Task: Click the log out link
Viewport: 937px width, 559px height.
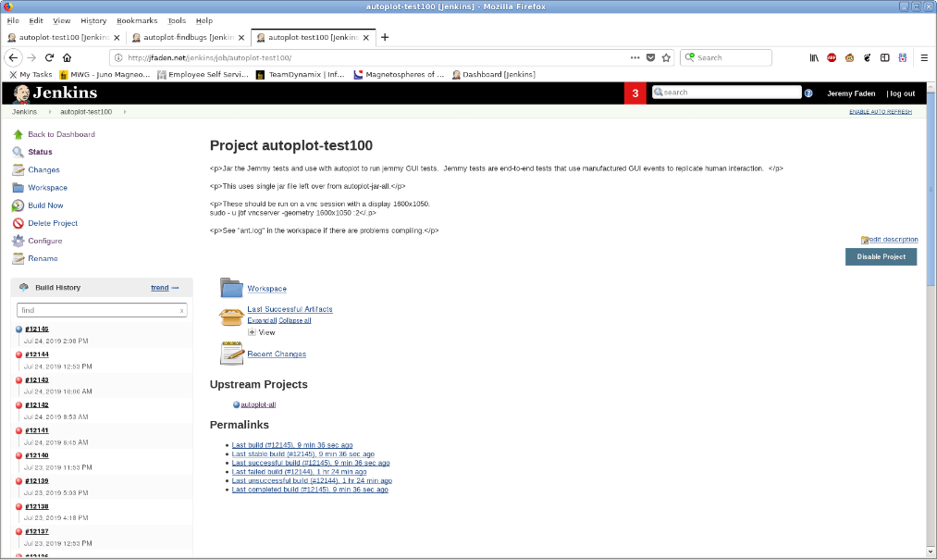Action: coord(903,93)
